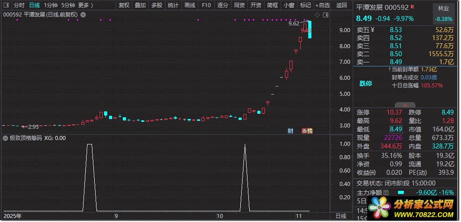Activate 画线 drawing tools
The height and width of the screenshot is (222, 461).
[x=190, y=5]
